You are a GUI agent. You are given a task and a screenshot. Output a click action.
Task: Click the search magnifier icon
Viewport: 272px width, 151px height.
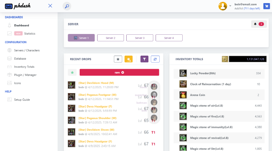click(x=67, y=6)
